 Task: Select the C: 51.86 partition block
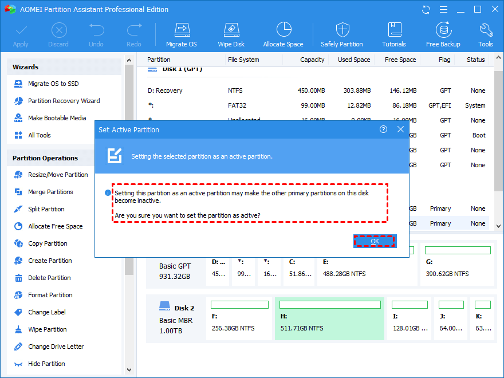pos(299,271)
